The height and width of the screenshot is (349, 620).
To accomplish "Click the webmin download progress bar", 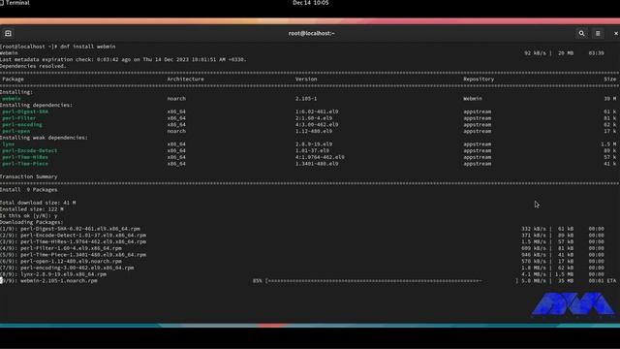I will point(391,281).
